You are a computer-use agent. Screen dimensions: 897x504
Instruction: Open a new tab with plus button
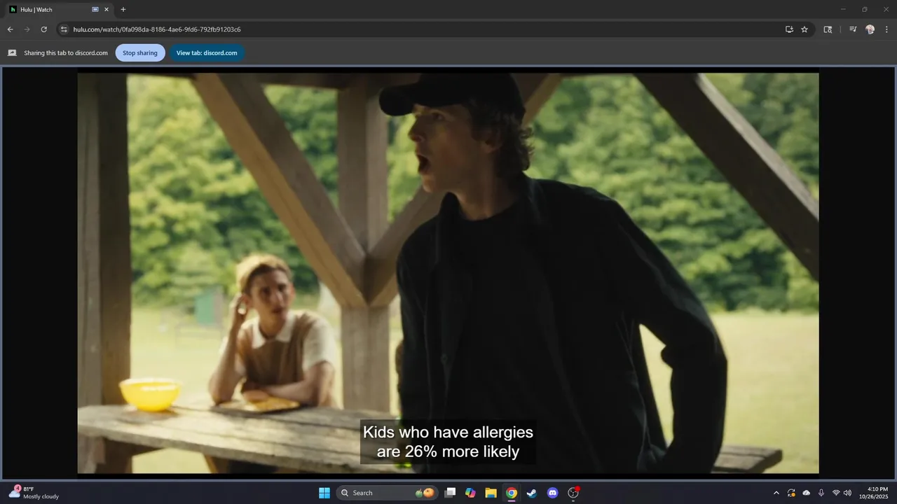123,10
